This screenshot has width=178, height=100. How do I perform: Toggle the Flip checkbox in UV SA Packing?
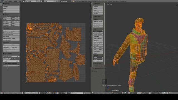[x=12, y=59]
